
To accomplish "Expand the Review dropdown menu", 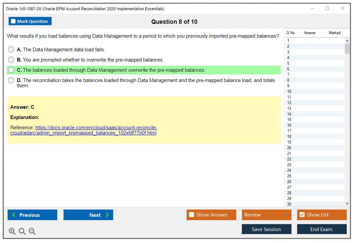I will click(x=266, y=215).
